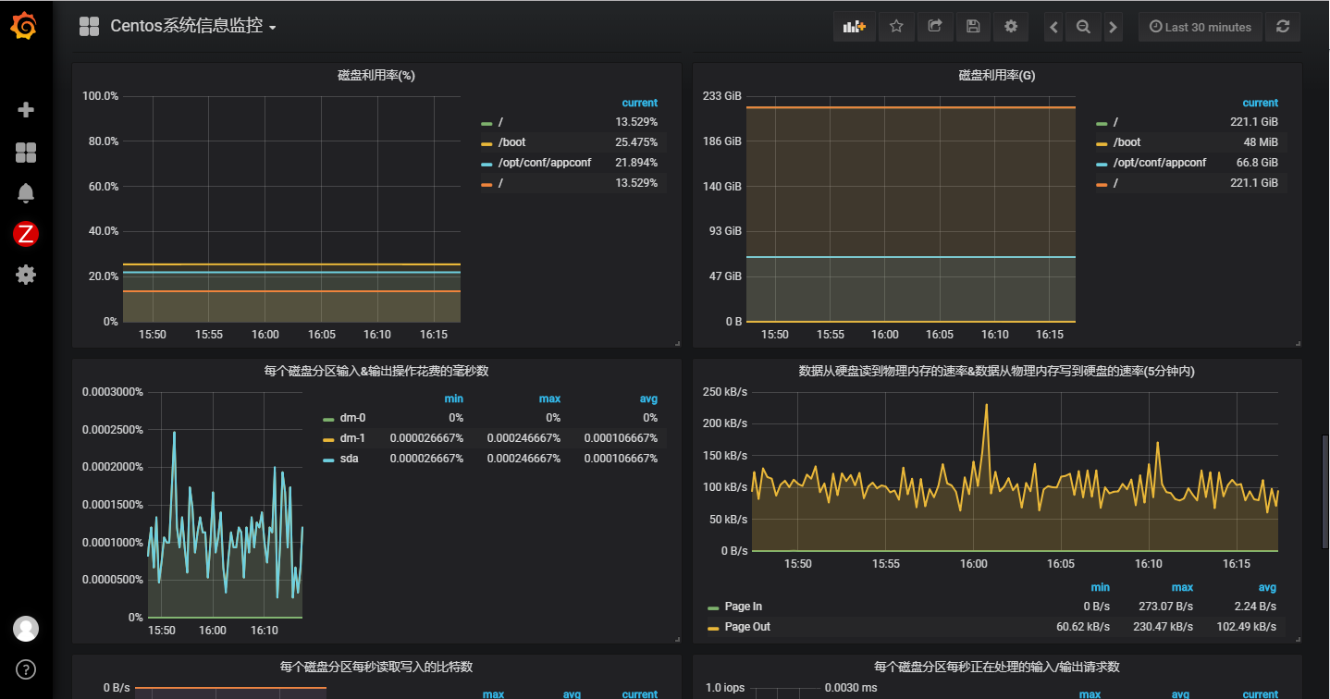Open the 磁盘利用率(G) panel title menu

(996, 76)
